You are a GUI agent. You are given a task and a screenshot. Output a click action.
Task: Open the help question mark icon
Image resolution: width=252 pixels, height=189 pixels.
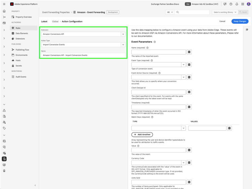click(x=231, y=4)
